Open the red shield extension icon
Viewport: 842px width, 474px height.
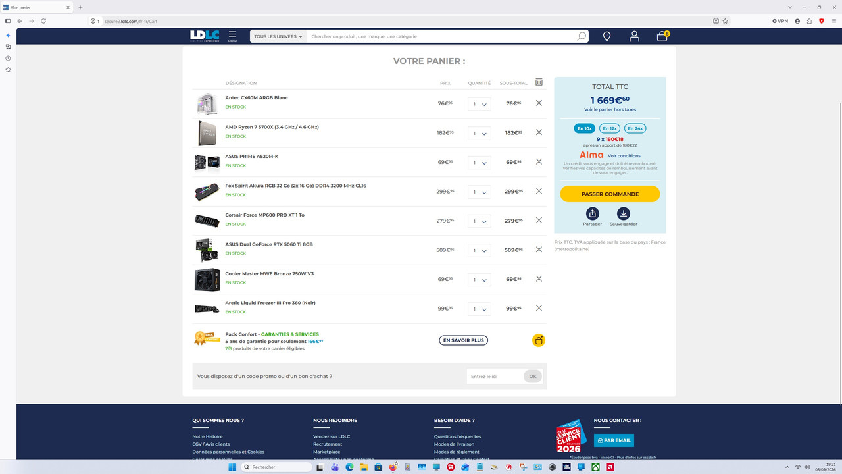click(822, 21)
